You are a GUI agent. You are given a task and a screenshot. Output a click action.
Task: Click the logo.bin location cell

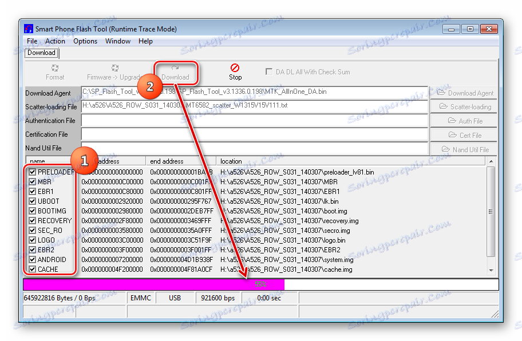point(283,240)
